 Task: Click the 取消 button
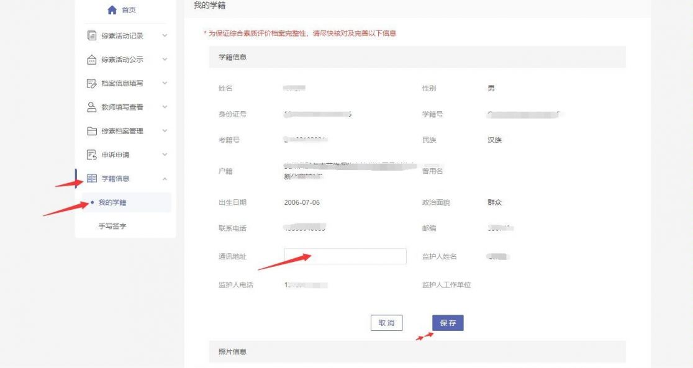(387, 323)
